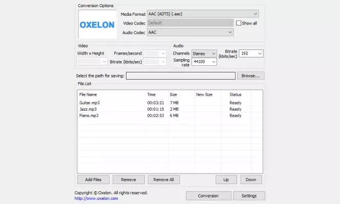Expand the Audio Codec dropdown
The height and width of the screenshot is (204, 340).
point(190,32)
